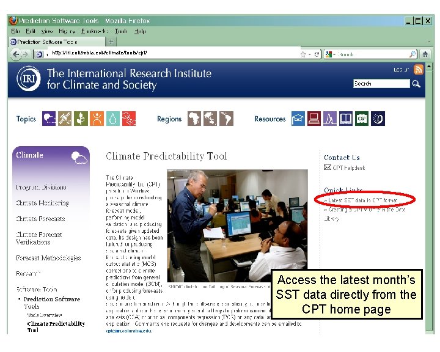Select the purple cloud Climate topic icon
The width and height of the screenshot is (440, 352).
(49, 119)
